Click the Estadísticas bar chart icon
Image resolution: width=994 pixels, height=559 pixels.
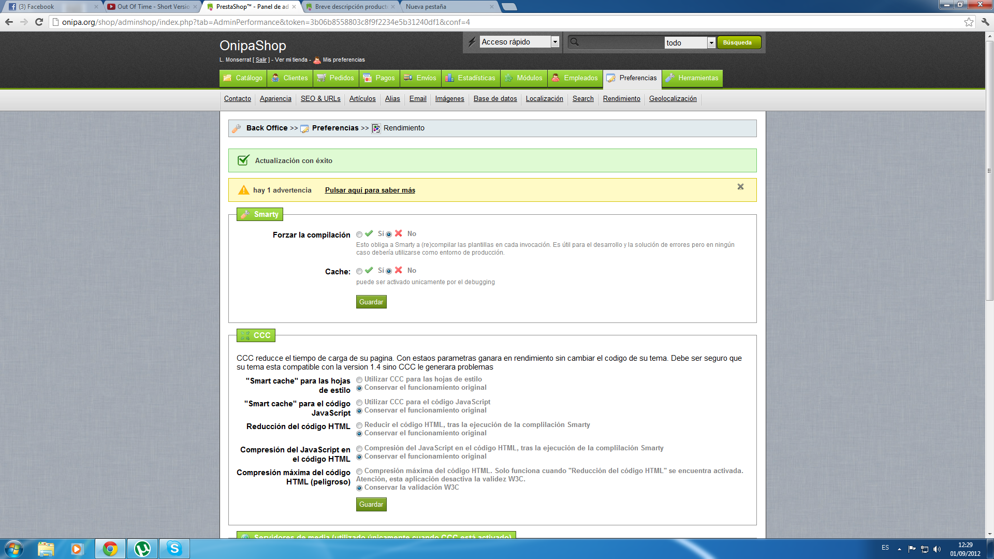coord(449,78)
